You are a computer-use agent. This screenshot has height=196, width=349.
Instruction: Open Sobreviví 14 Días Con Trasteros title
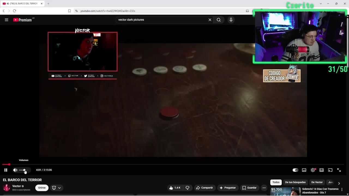coord(320,191)
